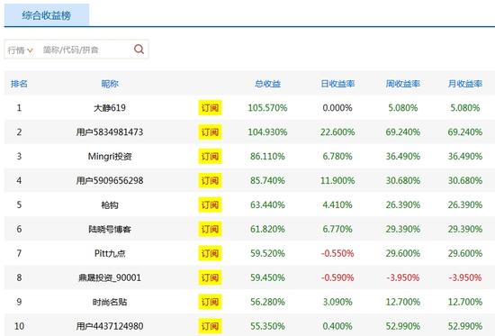Open the 行情 dropdown
Screen dimensions: 495x336
20,50
